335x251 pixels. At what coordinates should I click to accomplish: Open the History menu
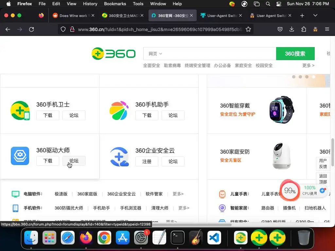tap(90, 4)
